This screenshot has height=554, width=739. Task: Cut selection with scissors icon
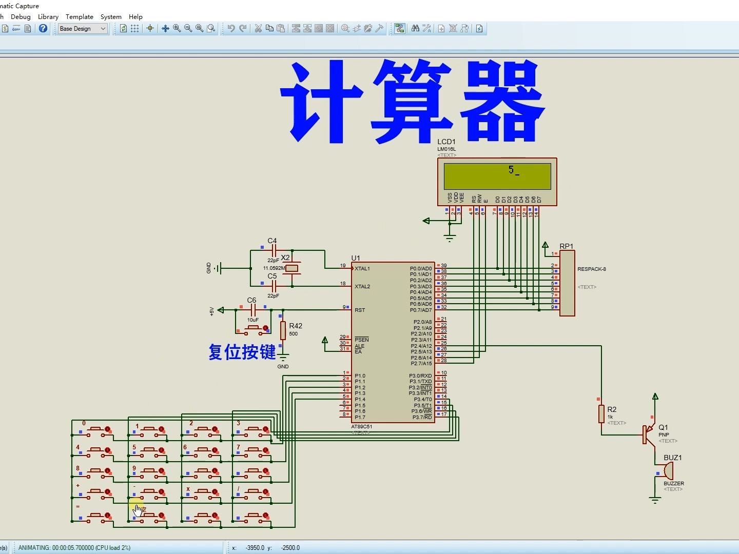point(258,28)
